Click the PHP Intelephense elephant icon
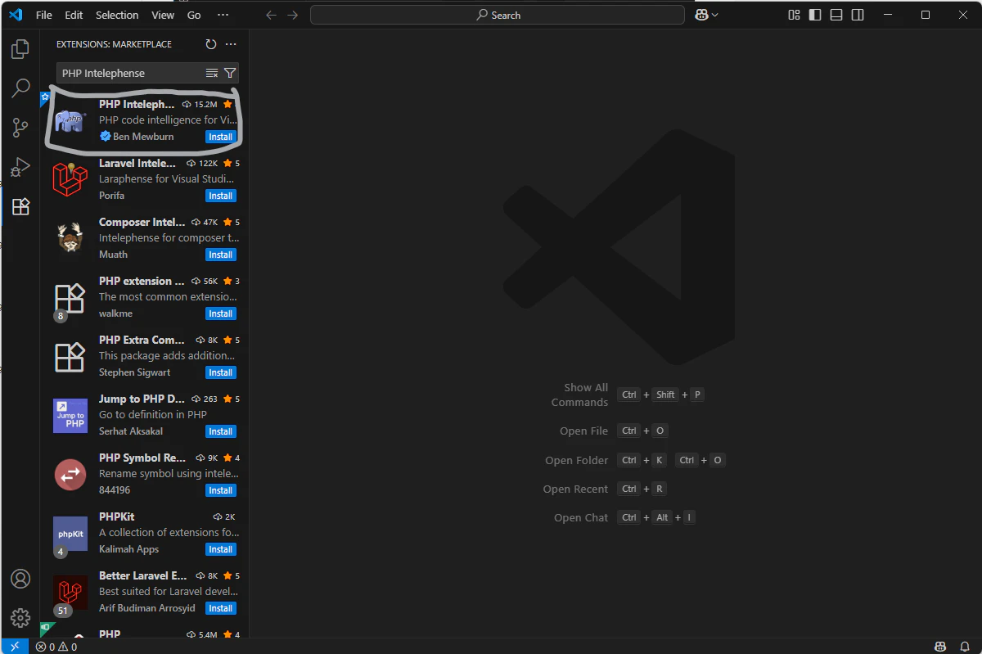This screenshot has height=654, width=982. [70, 120]
